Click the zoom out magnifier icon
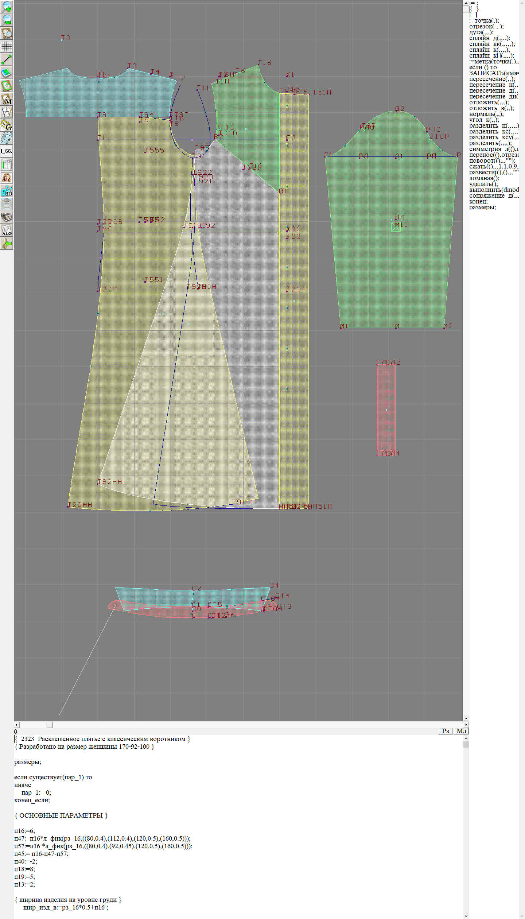Viewport: 525px width, 919px height. pos(7,20)
